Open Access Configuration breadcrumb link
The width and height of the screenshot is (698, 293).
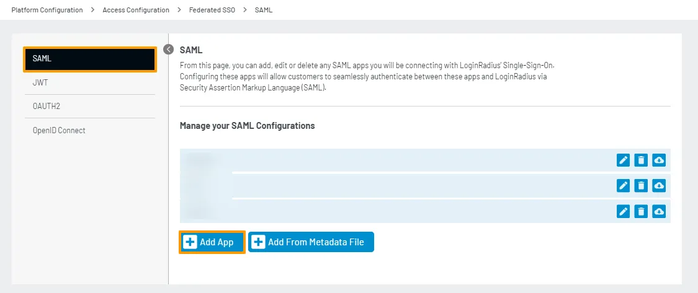tap(136, 10)
